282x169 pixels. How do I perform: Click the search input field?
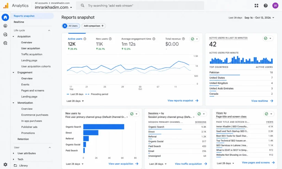(140, 6)
